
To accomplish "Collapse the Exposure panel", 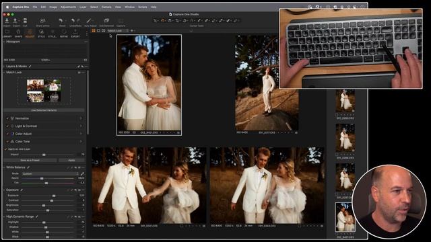I will 4,190.
